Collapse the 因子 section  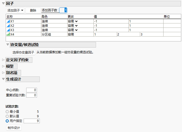(x=3, y=3)
